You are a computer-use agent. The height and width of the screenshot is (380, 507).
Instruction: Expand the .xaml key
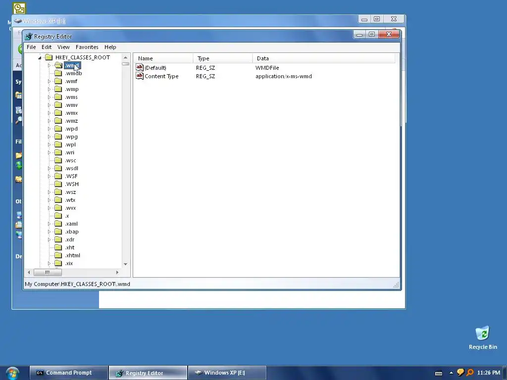click(49, 224)
